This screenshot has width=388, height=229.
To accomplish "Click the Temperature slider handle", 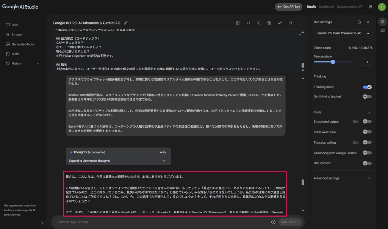I will (333, 62).
